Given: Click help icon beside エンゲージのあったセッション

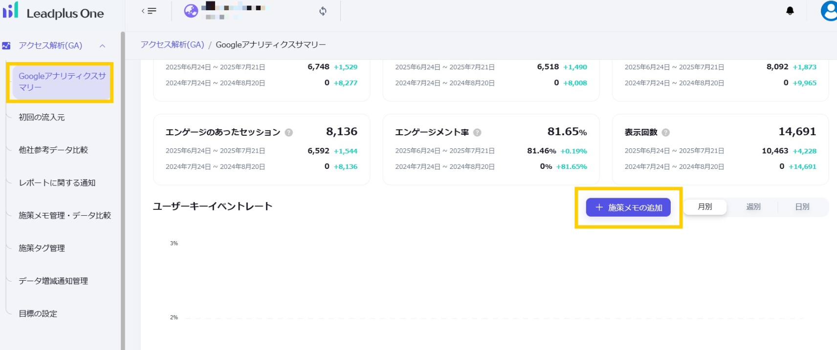Looking at the screenshot, I should (x=289, y=132).
